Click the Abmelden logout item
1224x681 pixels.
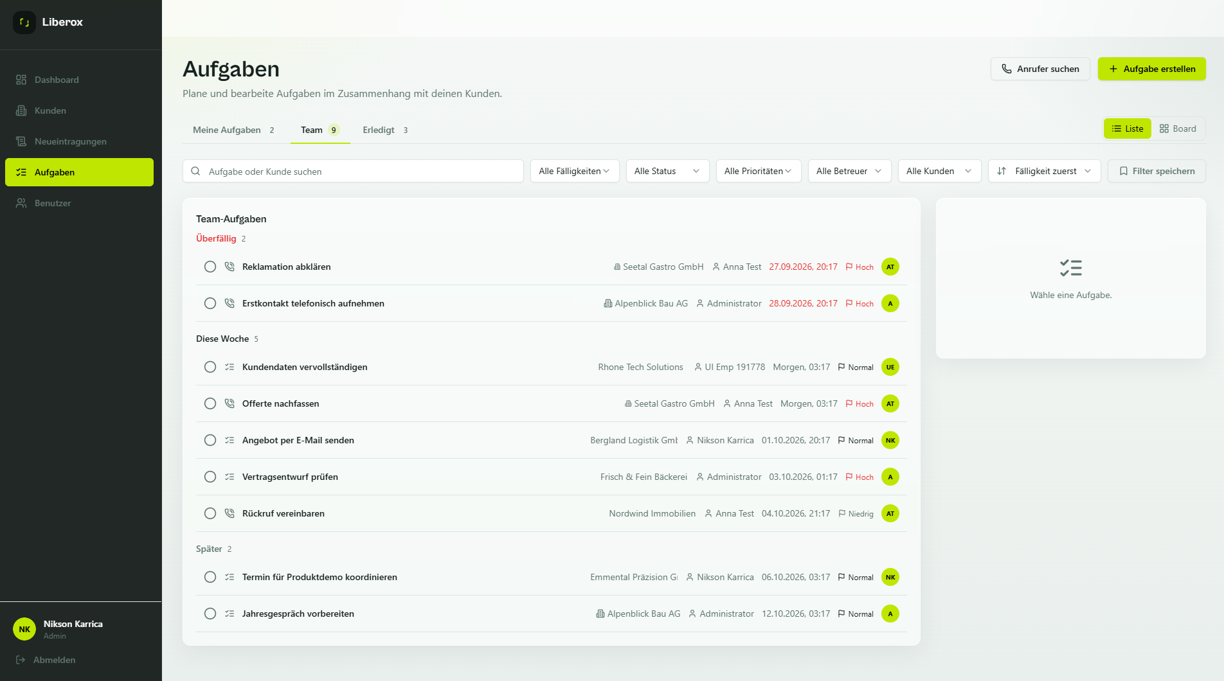[x=46, y=660]
